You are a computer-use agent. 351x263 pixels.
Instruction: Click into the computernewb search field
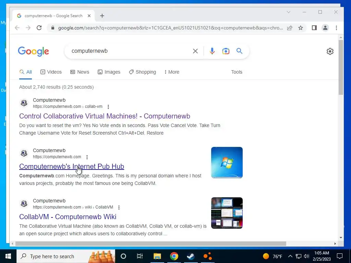130,51
